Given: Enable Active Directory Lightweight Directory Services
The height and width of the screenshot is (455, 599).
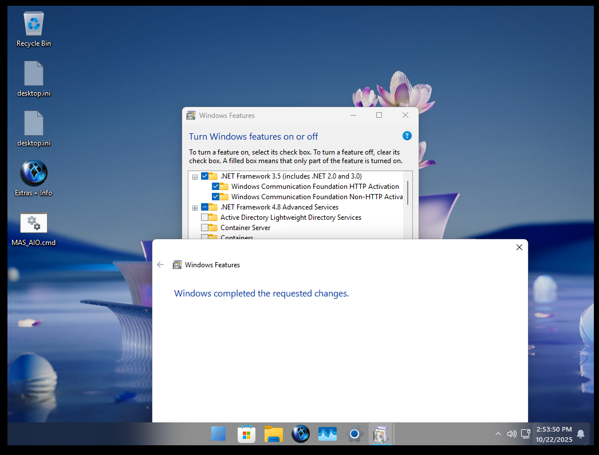Looking at the screenshot, I should [205, 217].
